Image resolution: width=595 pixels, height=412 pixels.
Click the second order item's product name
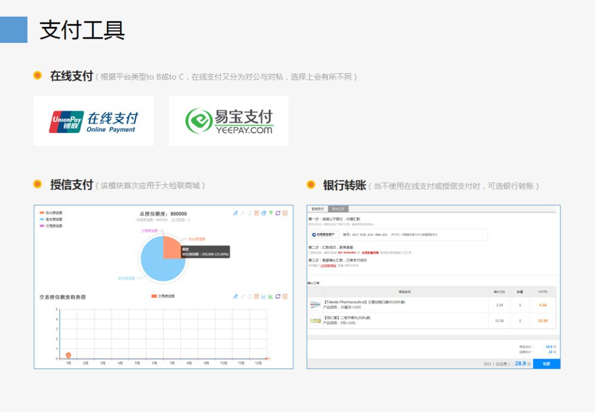click(347, 318)
